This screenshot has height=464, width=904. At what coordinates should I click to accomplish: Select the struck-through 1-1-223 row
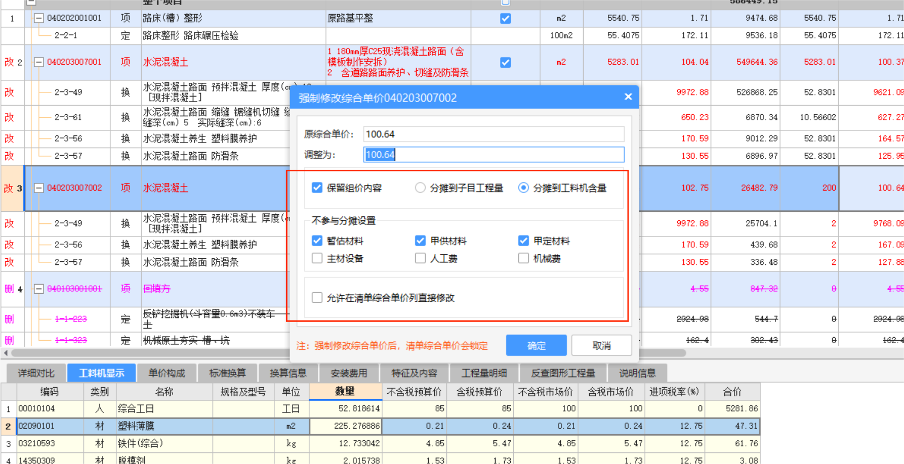pos(452,319)
